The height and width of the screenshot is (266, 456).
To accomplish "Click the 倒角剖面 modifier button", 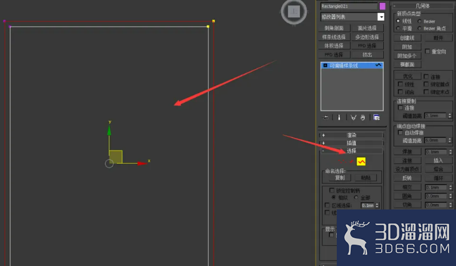I will pos(334,28).
